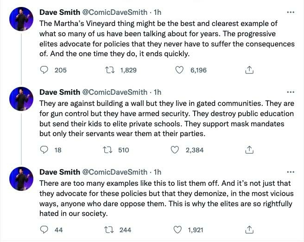Screen dimensions: 304x242
Task: Click Dave Smith's avatar on the third tweet
Action: (x=21, y=179)
